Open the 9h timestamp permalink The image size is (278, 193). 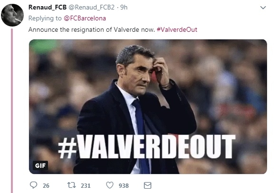(x=124, y=7)
